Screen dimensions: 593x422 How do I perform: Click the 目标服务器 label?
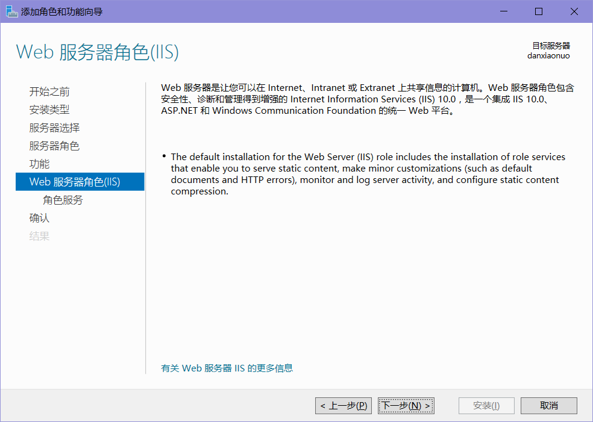coord(551,46)
